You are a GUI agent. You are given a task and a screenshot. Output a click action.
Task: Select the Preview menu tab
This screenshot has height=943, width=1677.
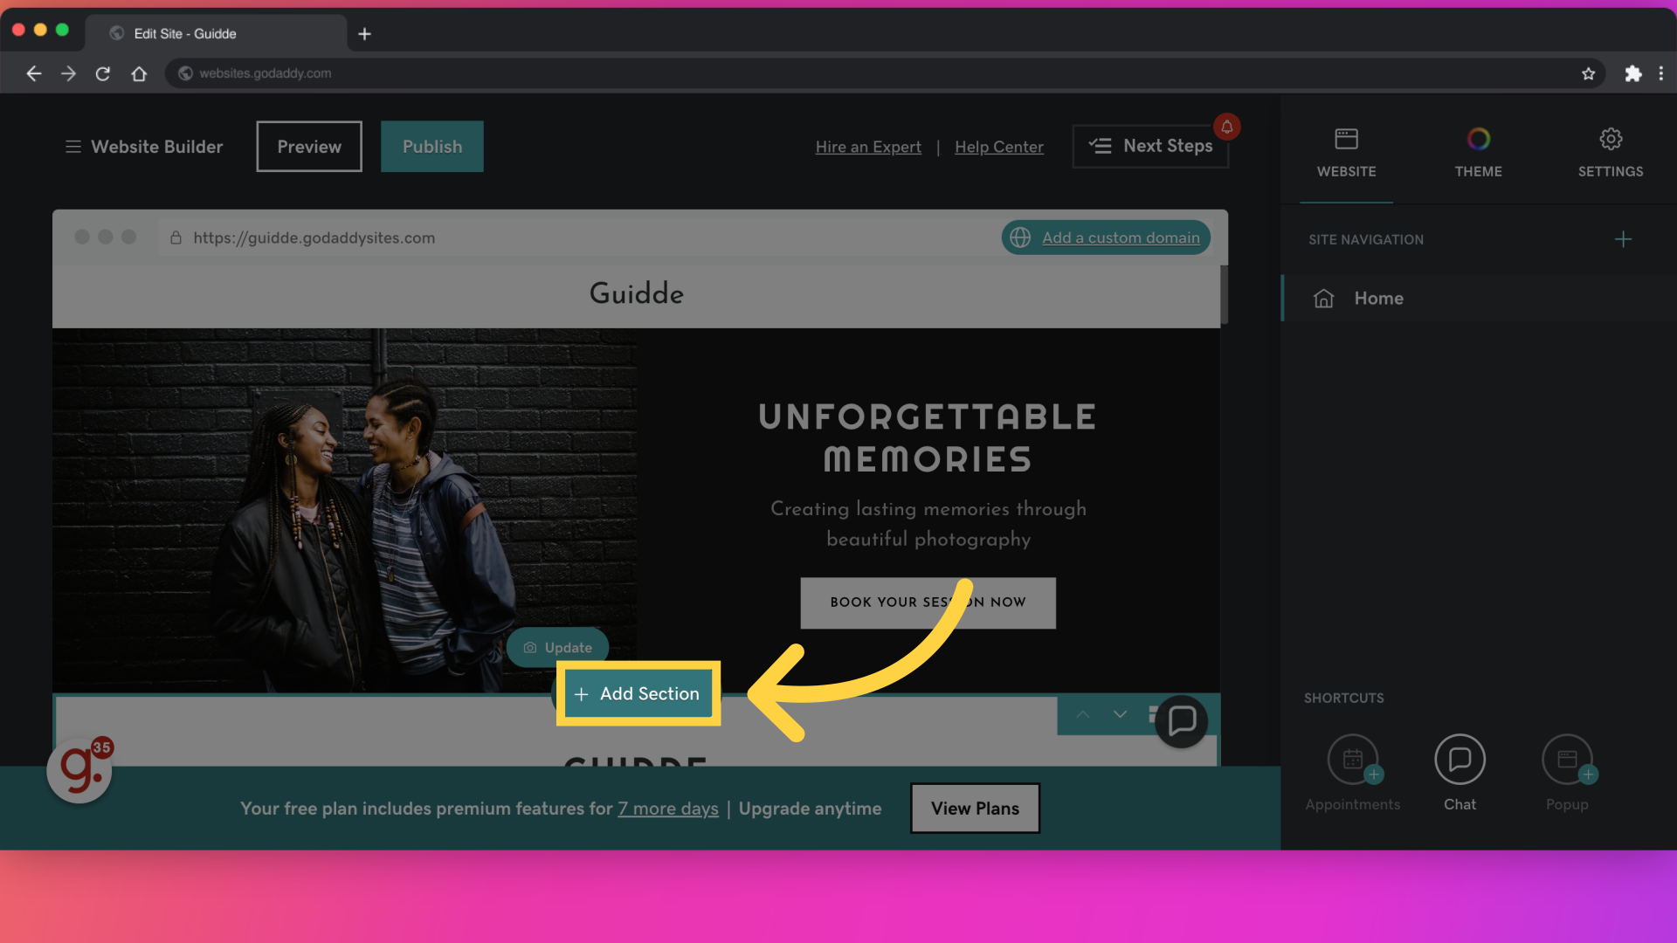[308, 146]
